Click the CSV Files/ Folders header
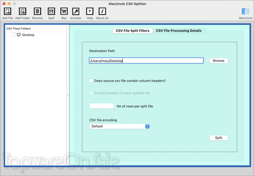 point(19,29)
